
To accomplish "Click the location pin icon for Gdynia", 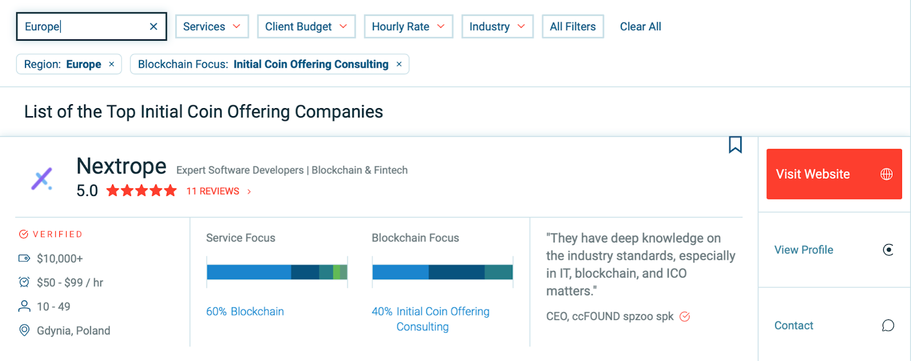I will click(x=24, y=330).
